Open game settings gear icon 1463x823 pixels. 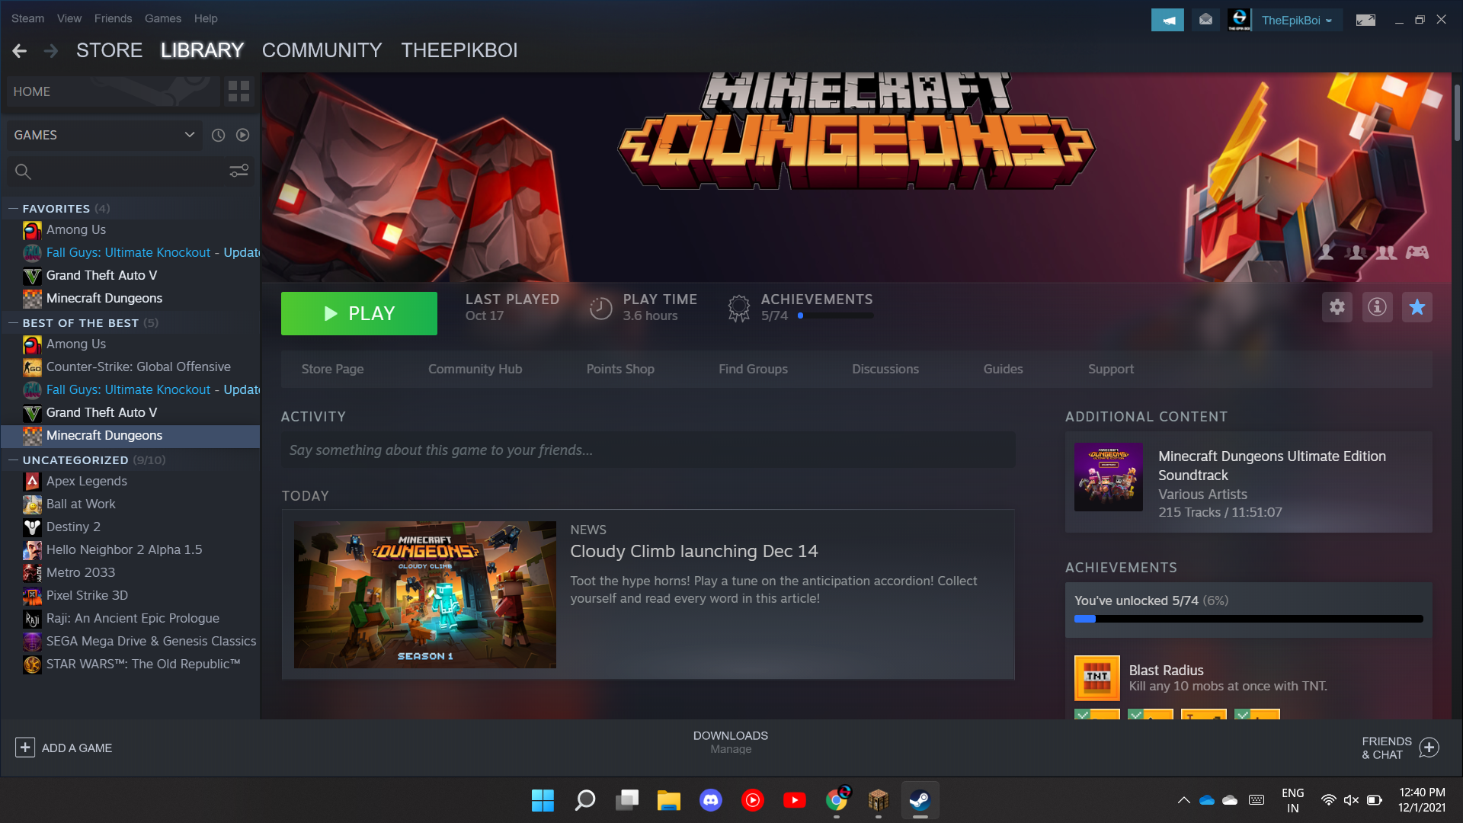pyautogui.click(x=1337, y=307)
